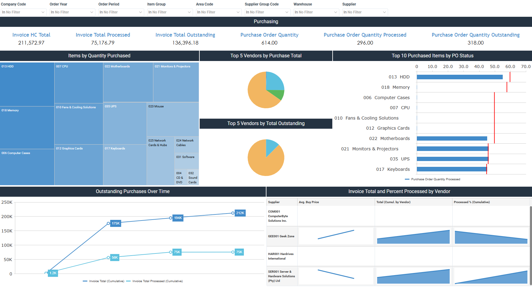Click the 56K data point marker

(109, 258)
